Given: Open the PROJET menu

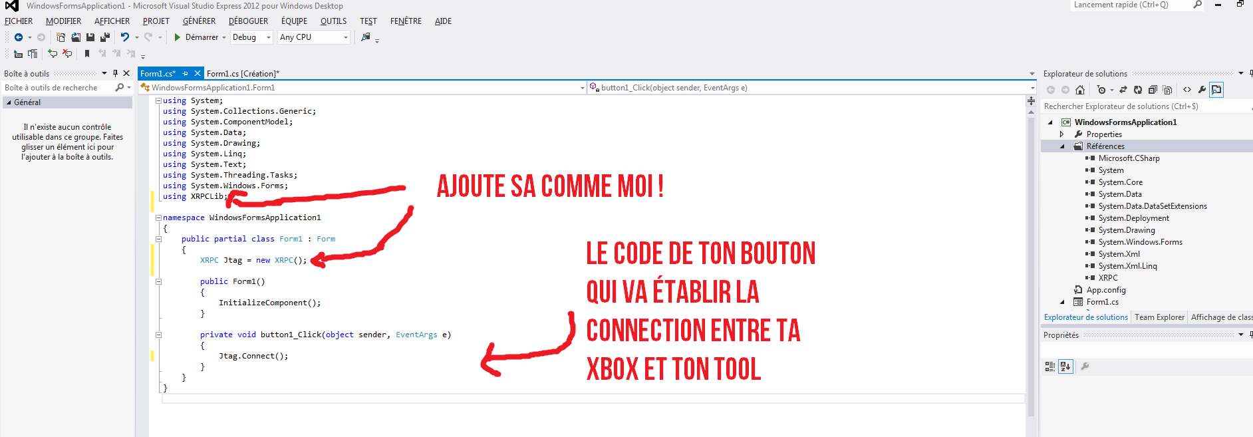Looking at the screenshot, I should (156, 21).
